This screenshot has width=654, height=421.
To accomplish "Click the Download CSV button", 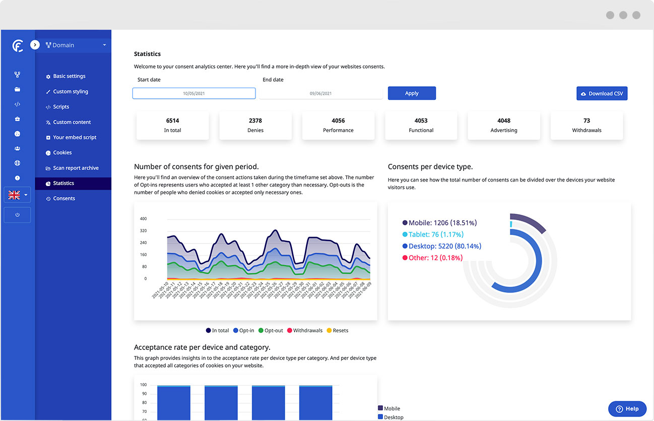I will [602, 94].
